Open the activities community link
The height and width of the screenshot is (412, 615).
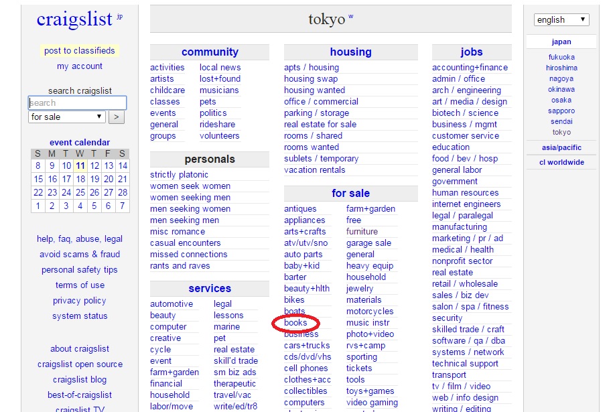(167, 68)
